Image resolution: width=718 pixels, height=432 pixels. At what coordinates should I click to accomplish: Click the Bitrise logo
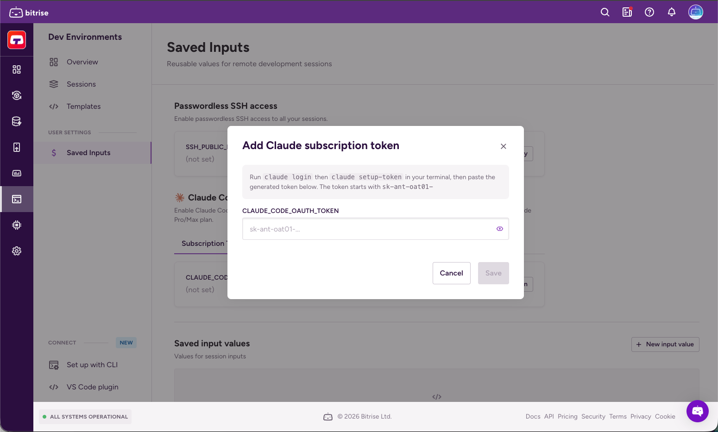tap(29, 13)
